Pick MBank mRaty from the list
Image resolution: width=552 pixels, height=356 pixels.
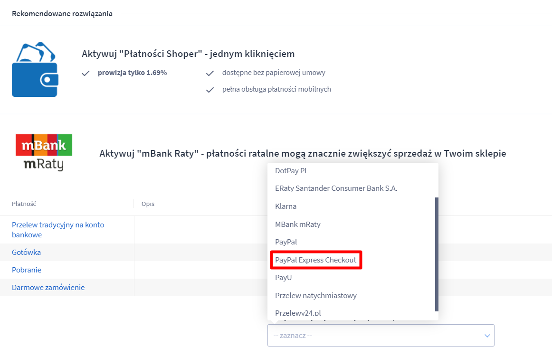[297, 224]
